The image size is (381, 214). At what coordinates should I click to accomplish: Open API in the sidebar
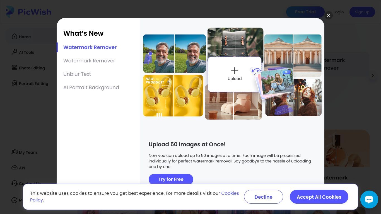tap(22, 168)
